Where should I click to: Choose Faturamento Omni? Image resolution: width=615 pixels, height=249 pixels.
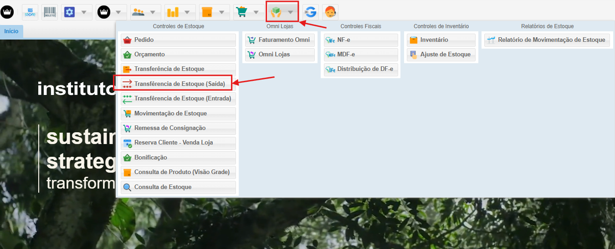pyautogui.click(x=280, y=40)
